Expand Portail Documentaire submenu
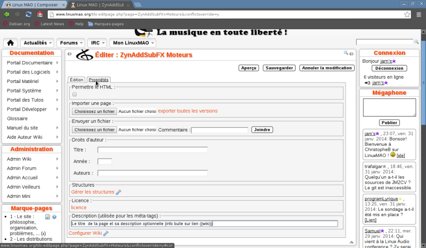The image size is (426, 248). pyautogui.click(x=57, y=62)
